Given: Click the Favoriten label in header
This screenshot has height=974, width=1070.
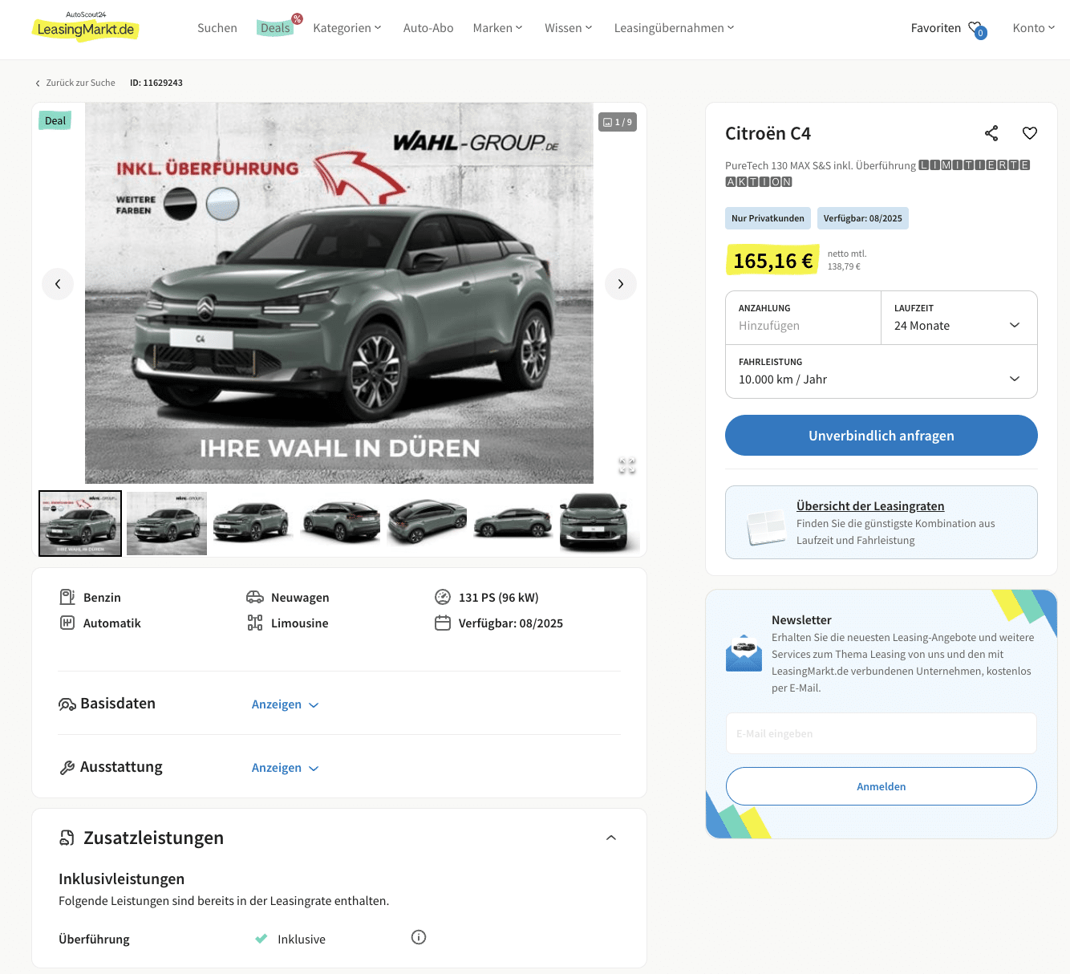Looking at the screenshot, I should click(x=936, y=28).
